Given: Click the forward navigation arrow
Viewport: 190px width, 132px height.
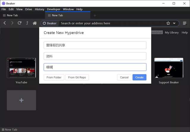Looking at the screenshot, I should [x=12, y=23].
